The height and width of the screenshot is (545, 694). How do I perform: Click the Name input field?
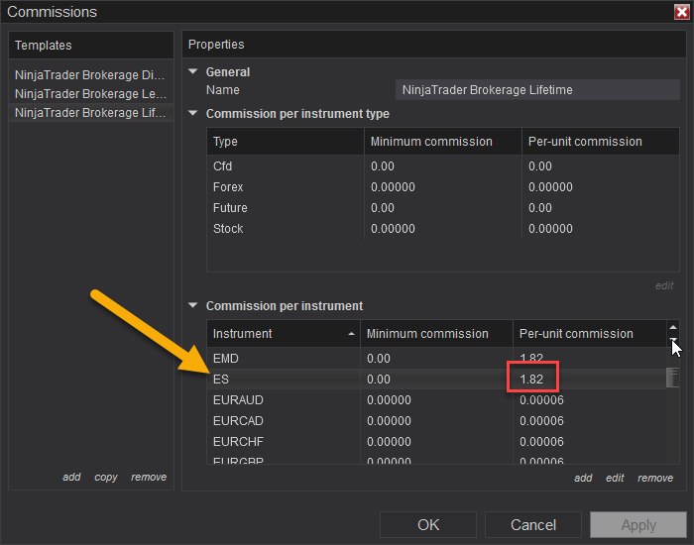pos(537,90)
